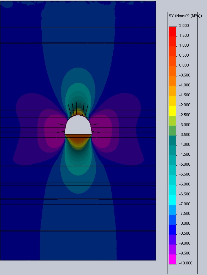This screenshot has height=275, width=207.
Task: Pick the -9.500 scale label
Action: point(185,253)
